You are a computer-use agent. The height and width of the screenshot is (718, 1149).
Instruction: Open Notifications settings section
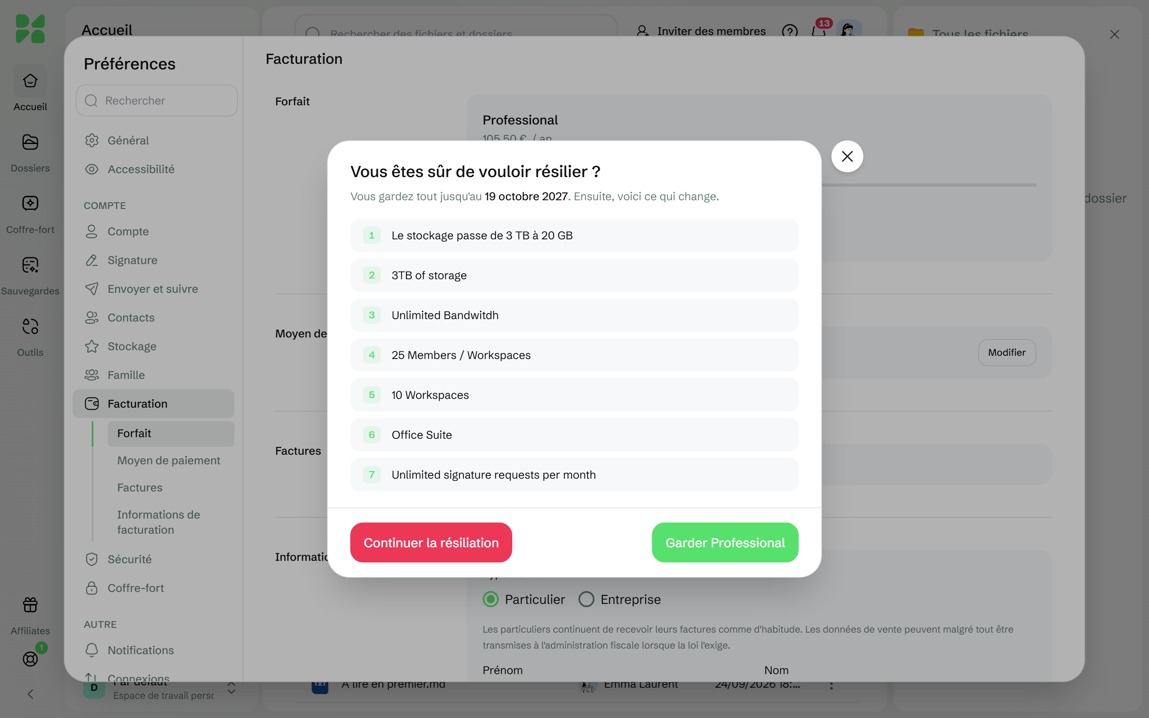point(153,650)
